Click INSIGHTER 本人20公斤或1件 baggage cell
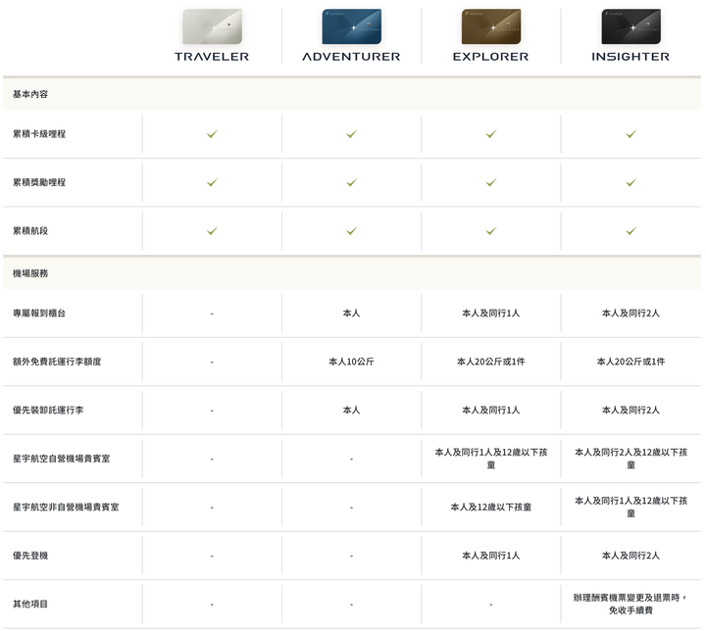Screen dimensions: 706x631 (x=630, y=362)
